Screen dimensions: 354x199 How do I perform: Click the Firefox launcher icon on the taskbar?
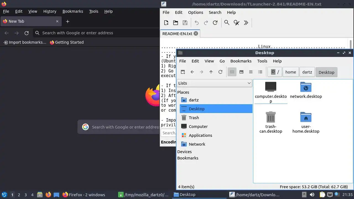[x=48, y=195]
